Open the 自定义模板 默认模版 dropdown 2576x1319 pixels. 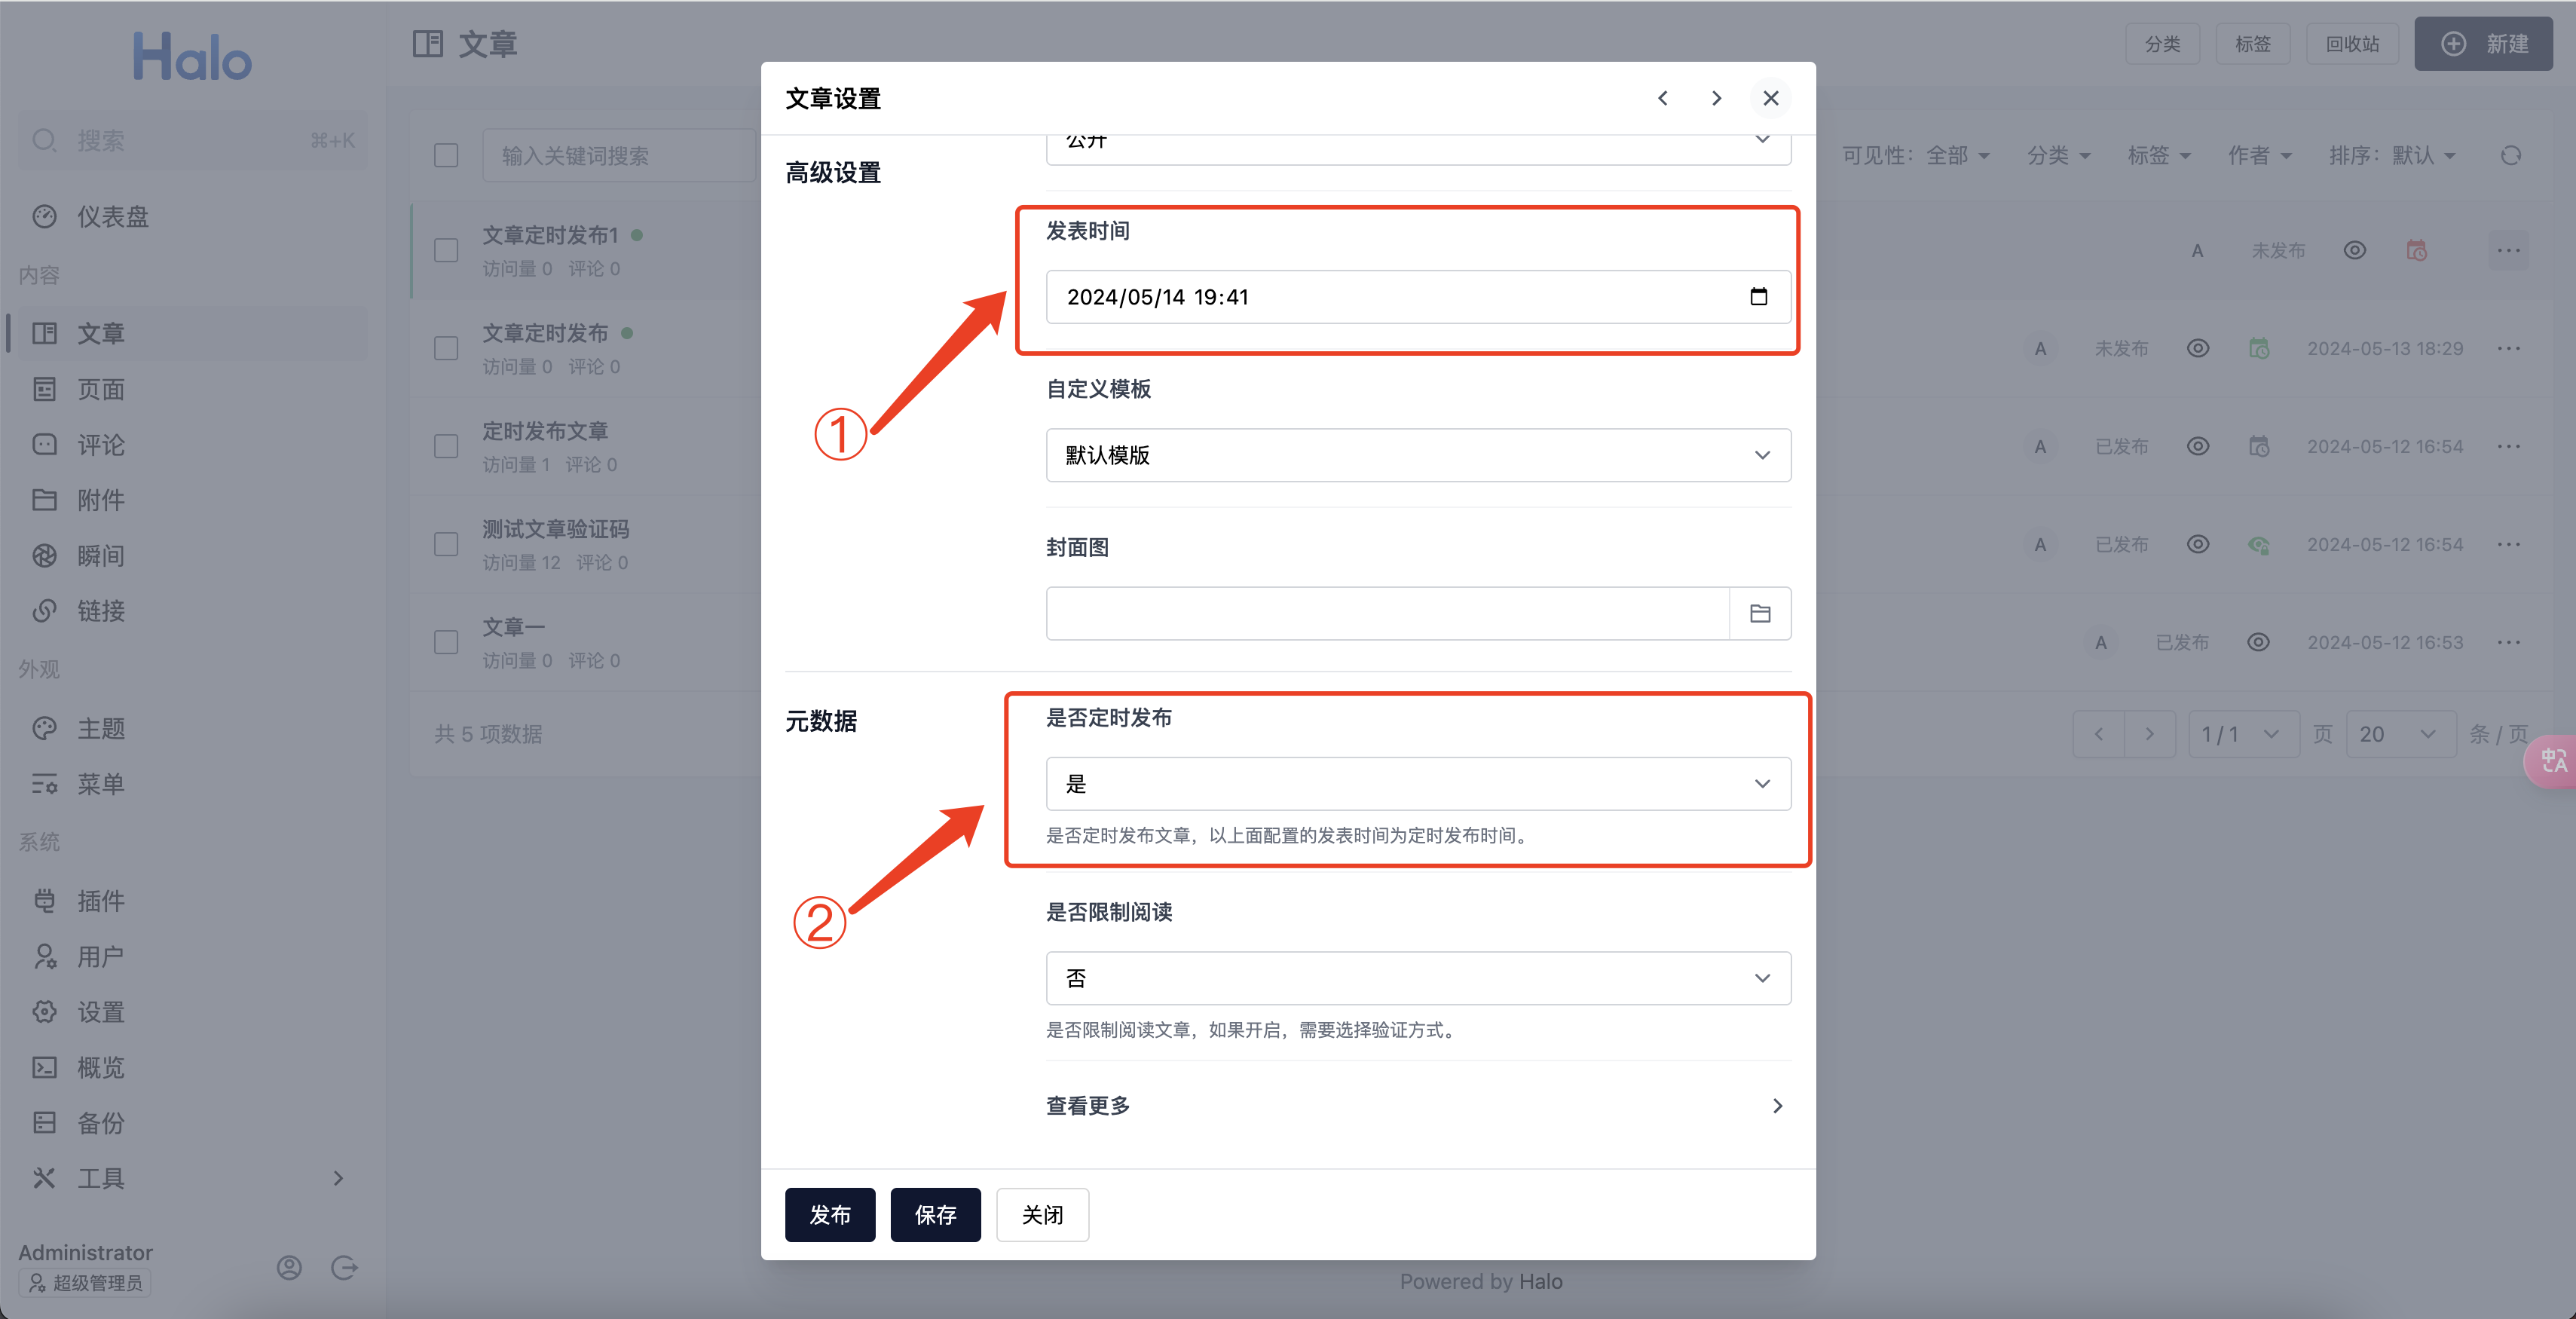pyautogui.click(x=1418, y=455)
